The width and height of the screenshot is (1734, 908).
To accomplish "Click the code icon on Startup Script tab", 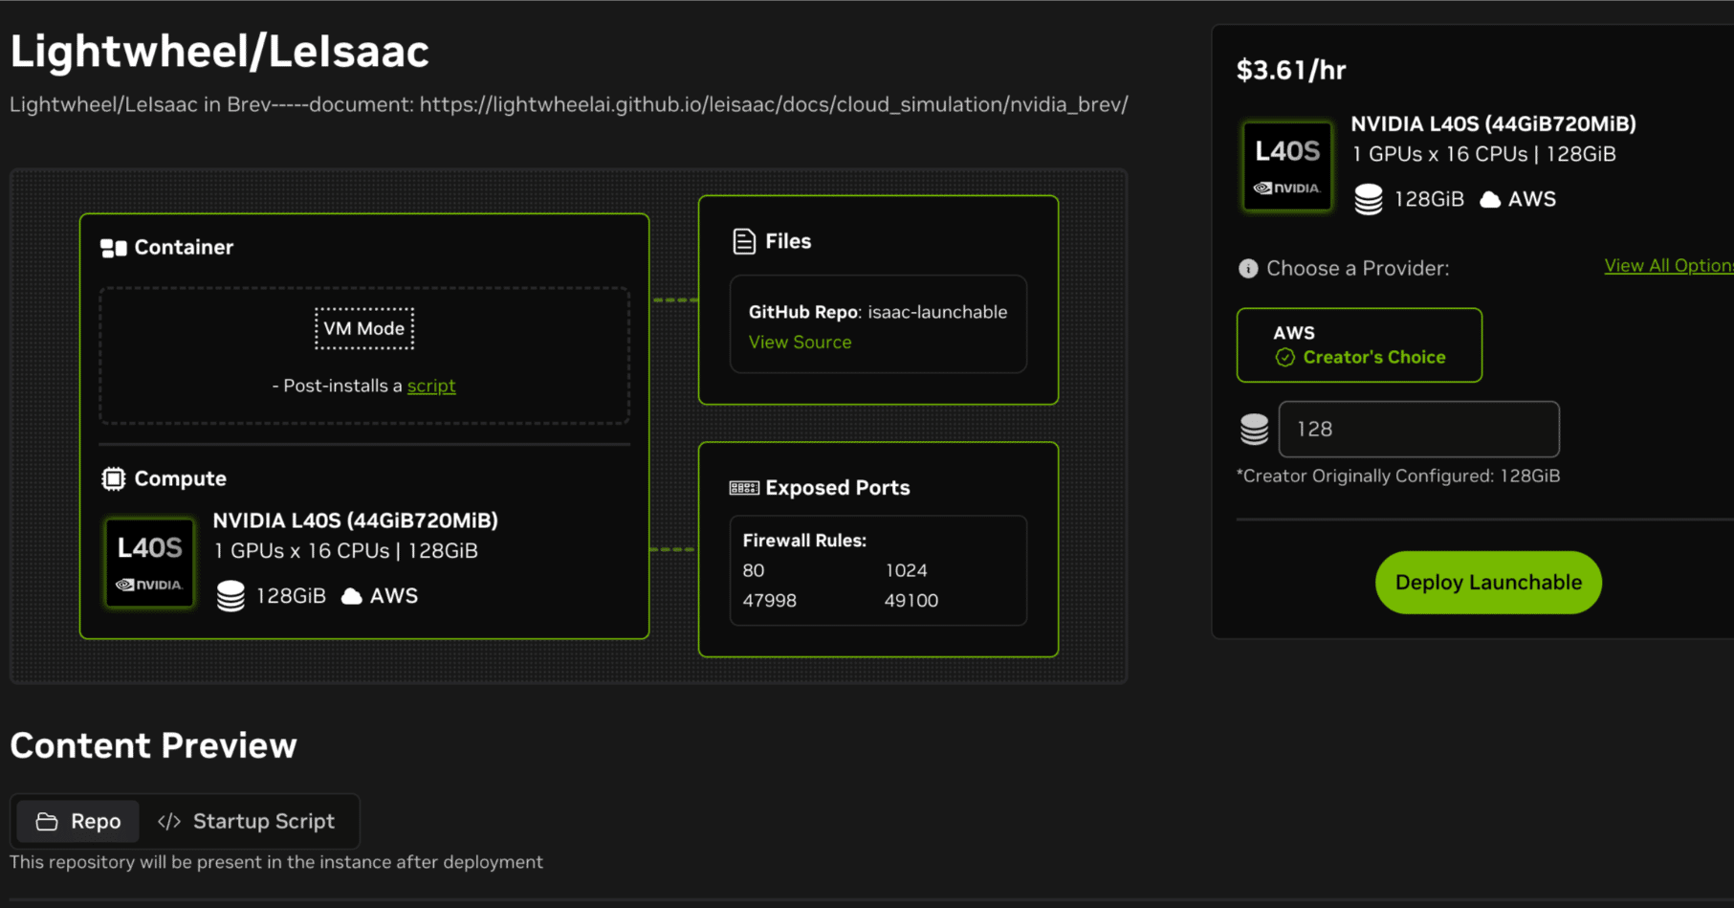I will (169, 821).
